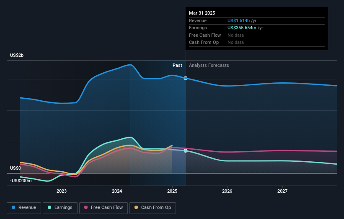Screen dimensions: 344x219
Task: Click the pink Free Cash Flow legend dot
Action: (86, 207)
